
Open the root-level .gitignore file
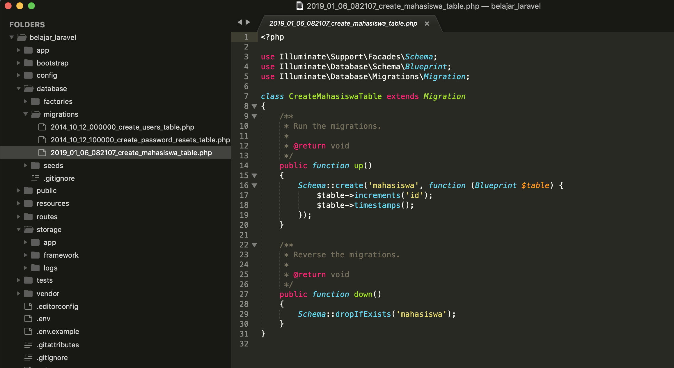tap(52, 358)
